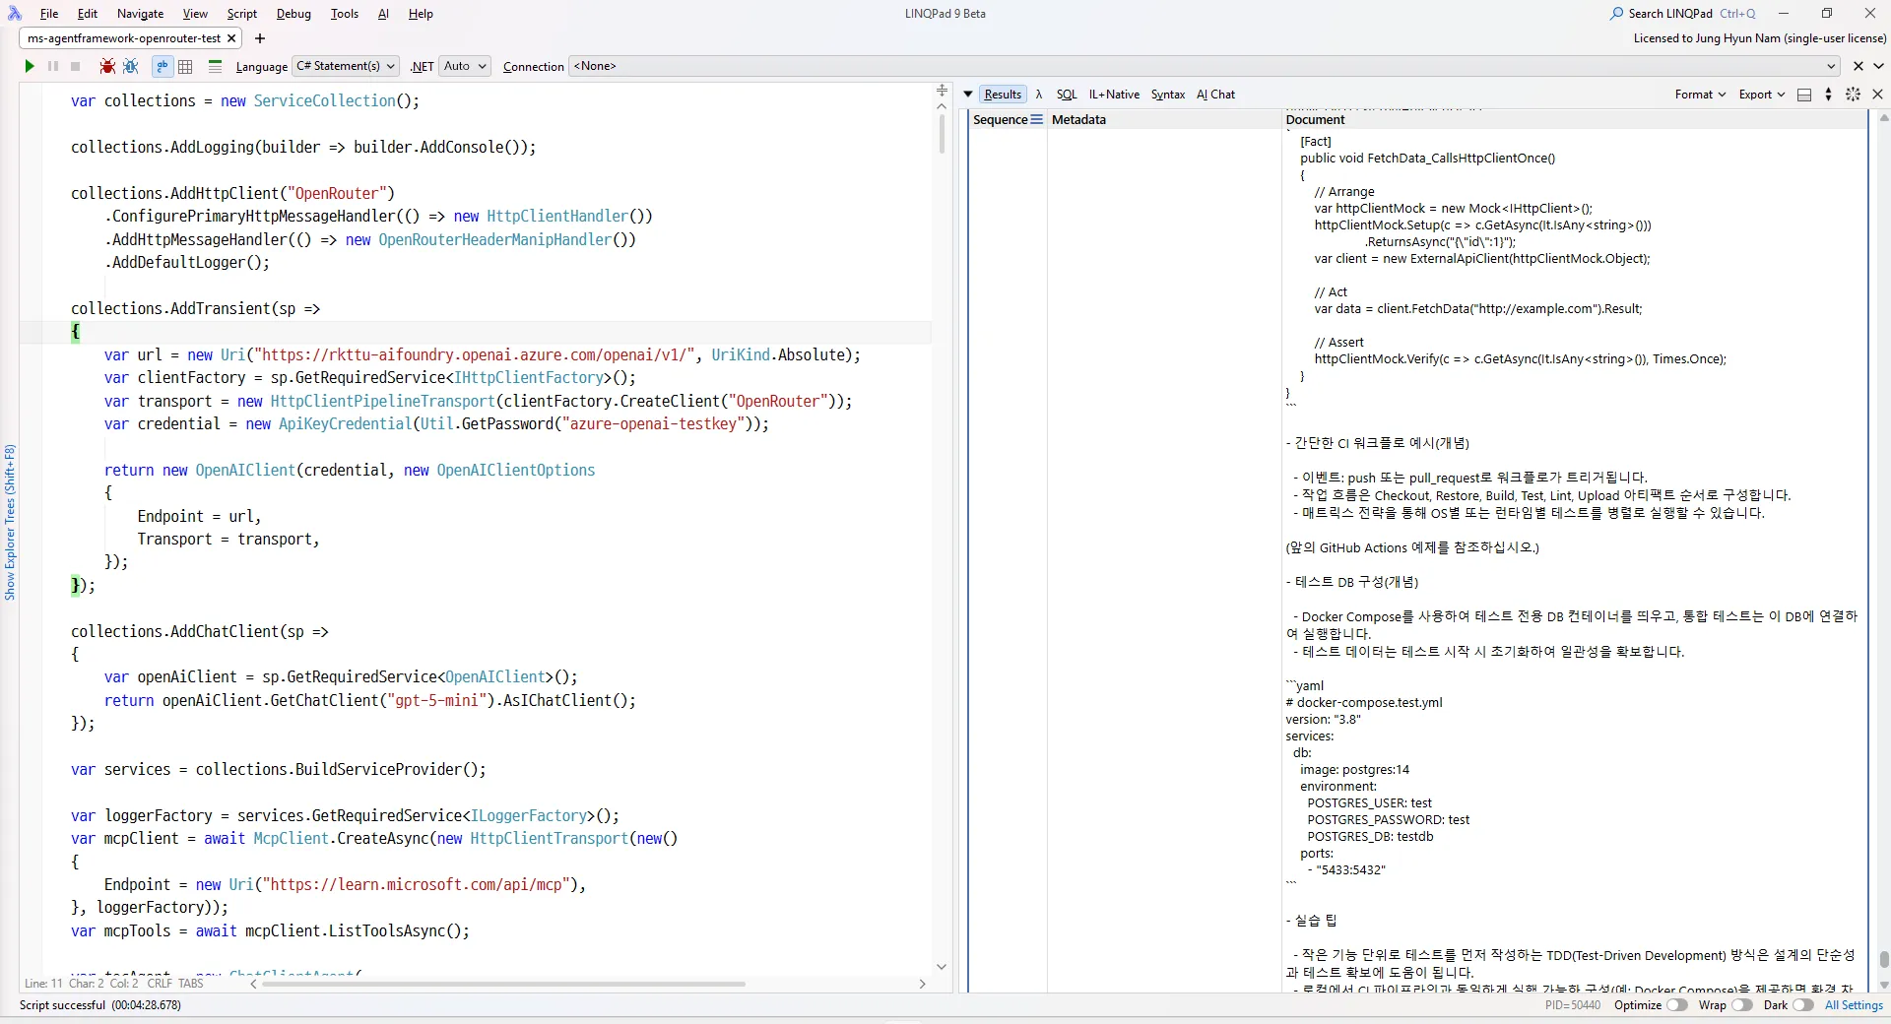This screenshot has height=1024, width=1891.
Task: Select the data grid results view icon
Action: (x=185, y=66)
